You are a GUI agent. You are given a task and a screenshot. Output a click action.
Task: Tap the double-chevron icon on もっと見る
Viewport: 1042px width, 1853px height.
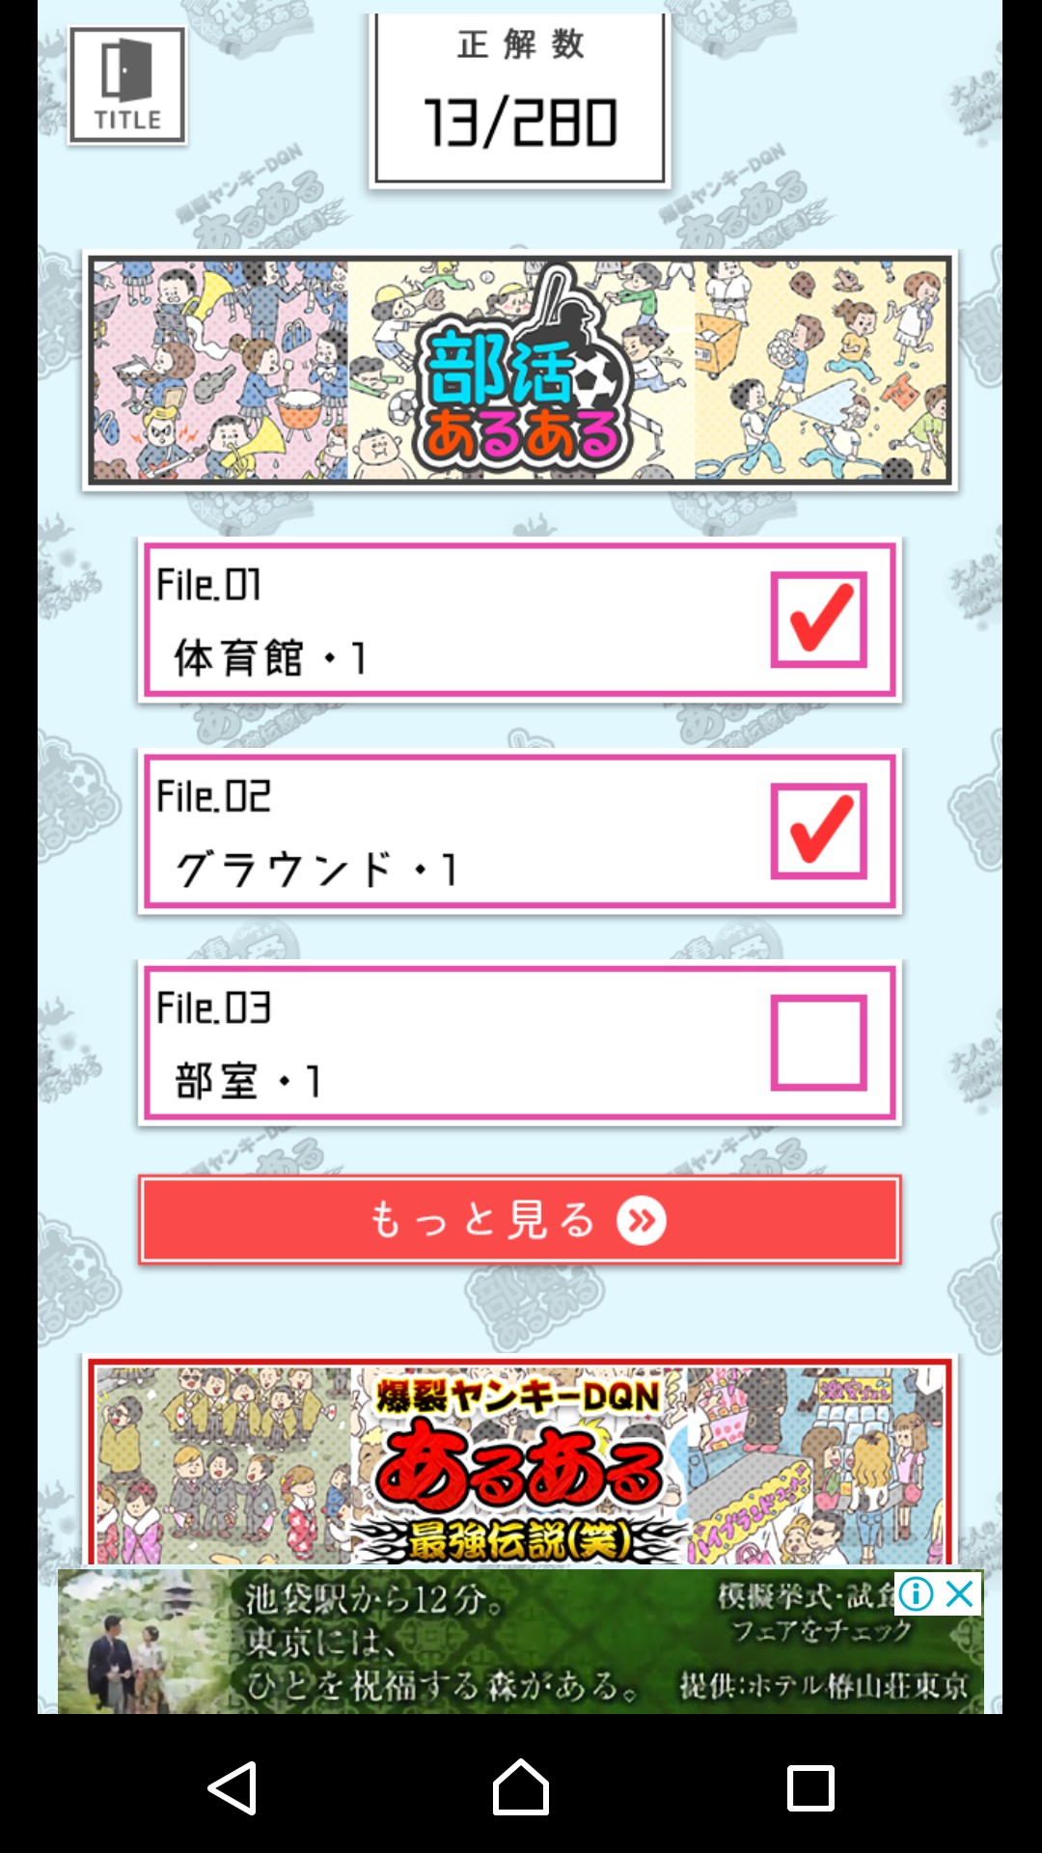tap(642, 1221)
